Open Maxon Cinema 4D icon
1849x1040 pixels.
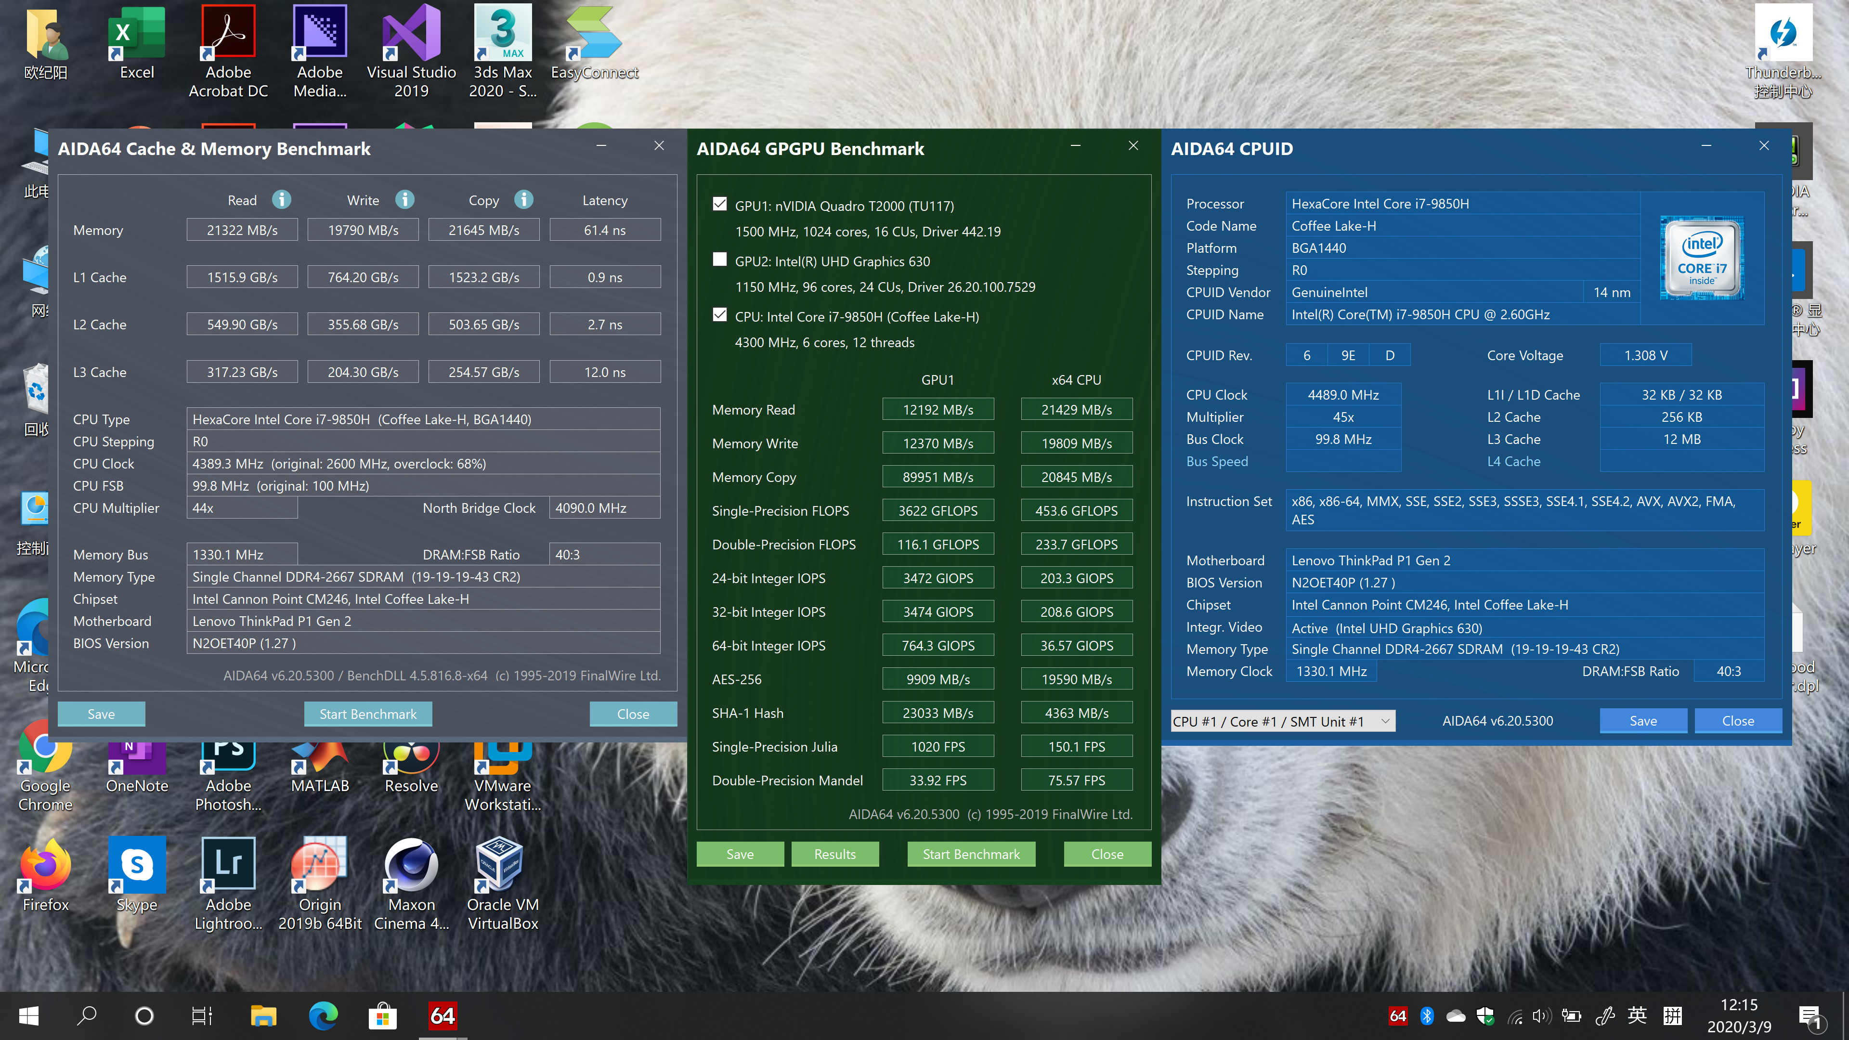pos(411,884)
